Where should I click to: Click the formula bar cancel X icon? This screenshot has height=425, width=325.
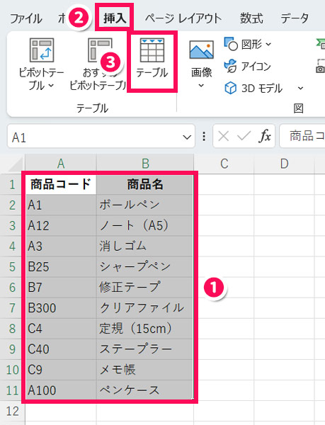224,136
